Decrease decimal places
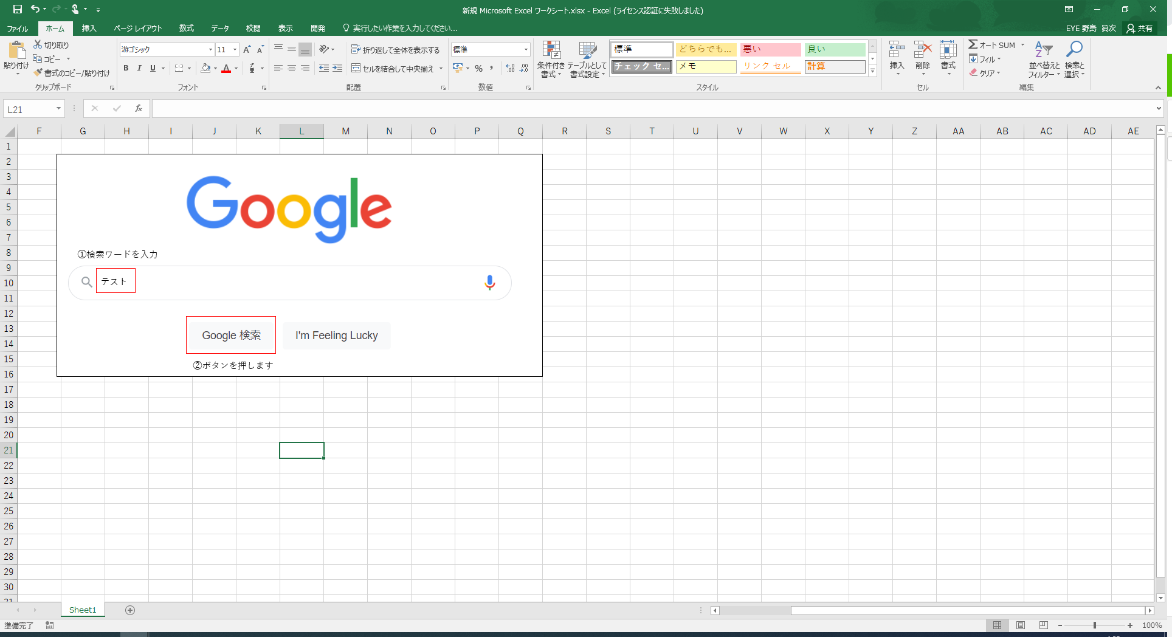The width and height of the screenshot is (1172, 637). pos(524,68)
